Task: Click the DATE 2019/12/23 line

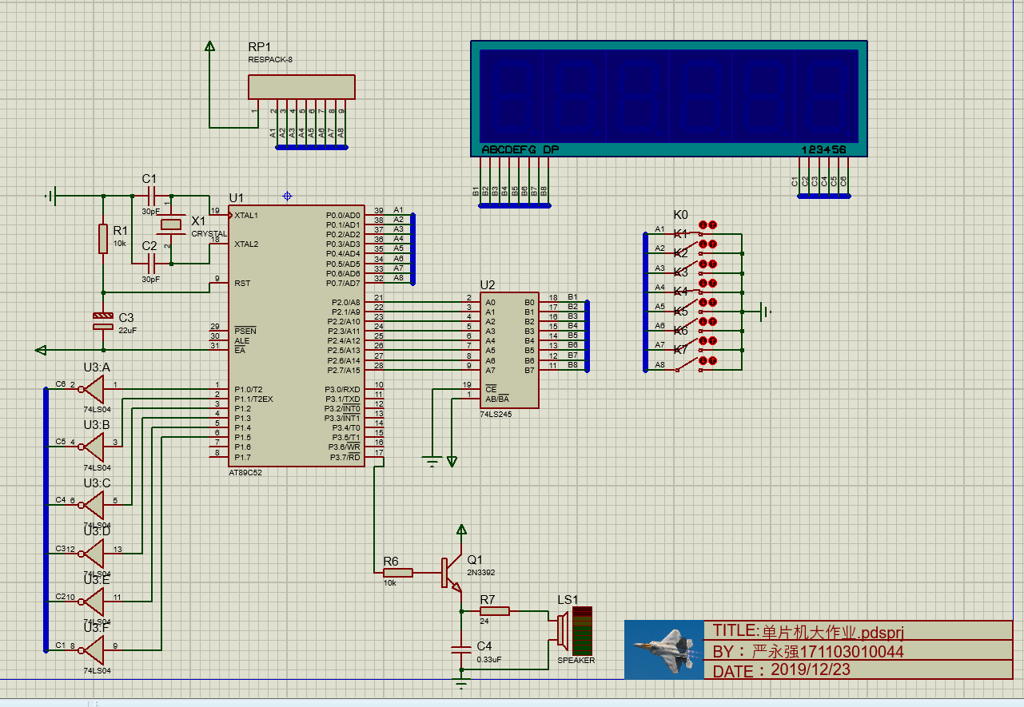Action: tap(781, 671)
